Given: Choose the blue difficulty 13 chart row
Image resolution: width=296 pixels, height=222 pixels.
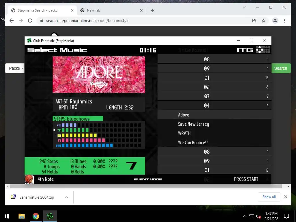Looking at the screenshot, I should coord(99,145).
